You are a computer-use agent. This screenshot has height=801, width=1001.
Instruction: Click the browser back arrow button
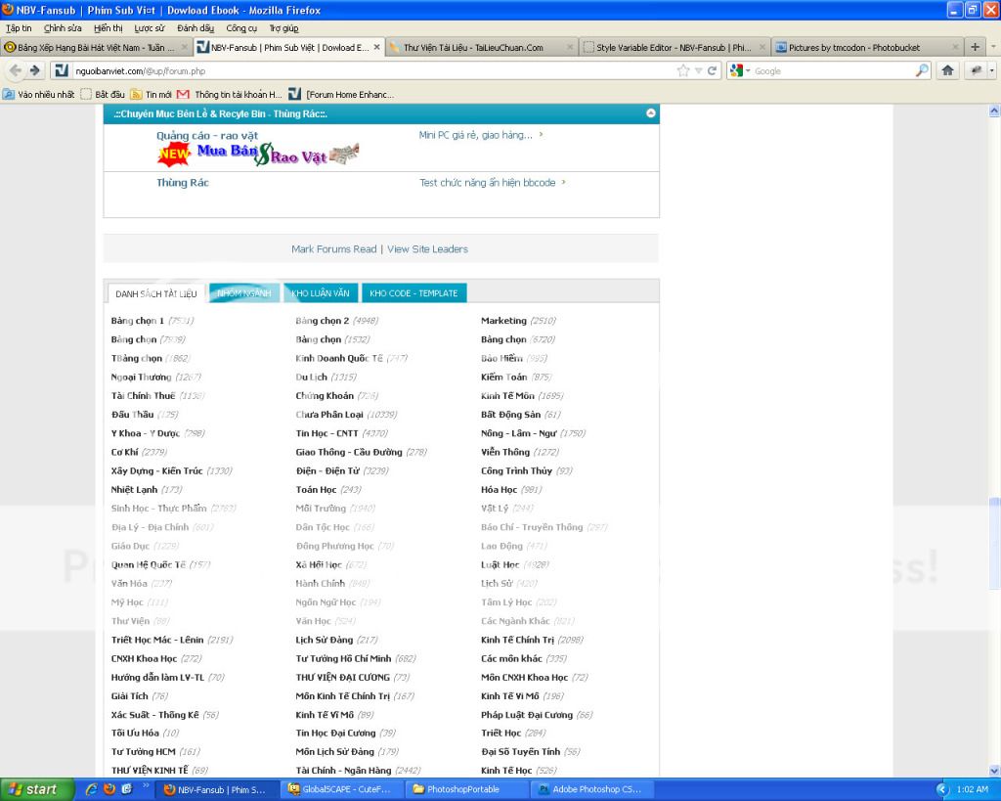click(17, 70)
